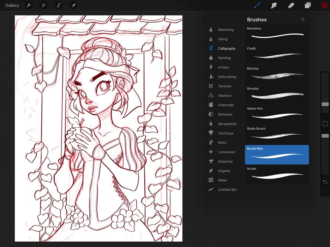Adjust the brush size slider
330x247 pixels.
point(325,104)
